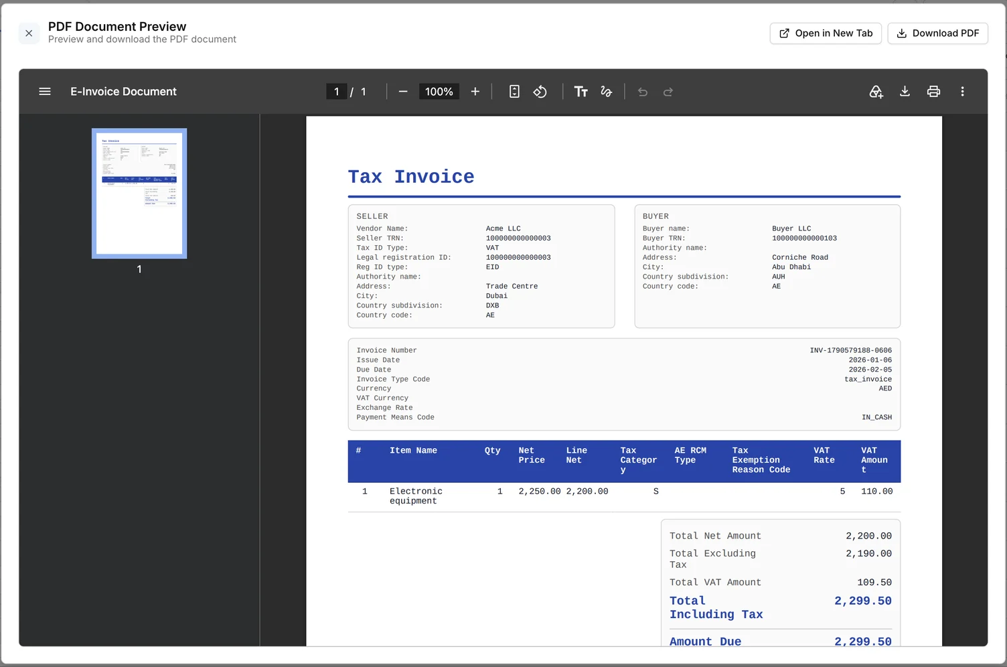The width and height of the screenshot is (1007, 667).
Task: Click the viewer toolbar download icon
Action: 905,92
